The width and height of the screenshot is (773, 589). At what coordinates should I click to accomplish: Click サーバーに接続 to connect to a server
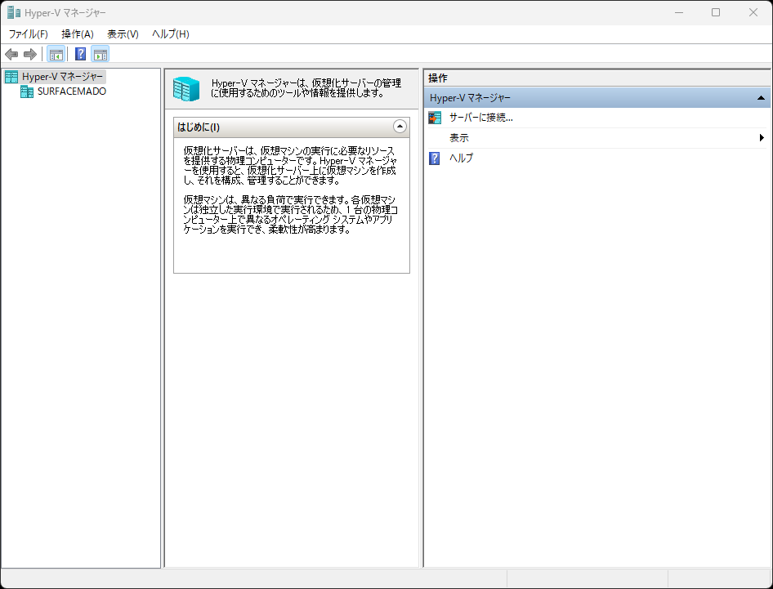pyautogui.click(x=478, y=118)
